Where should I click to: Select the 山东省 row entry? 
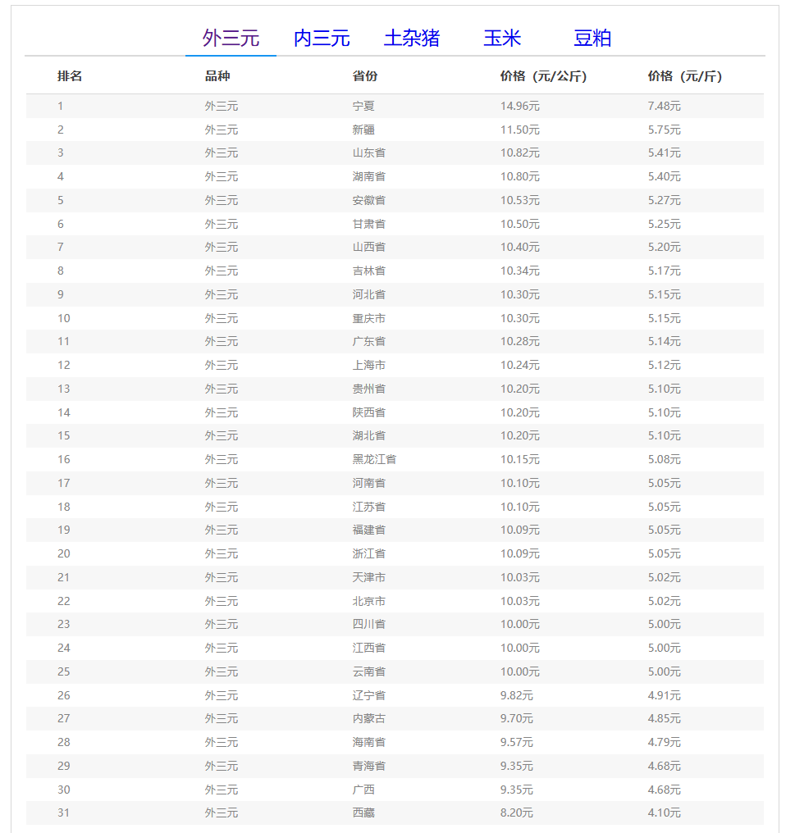pos(368,152)
